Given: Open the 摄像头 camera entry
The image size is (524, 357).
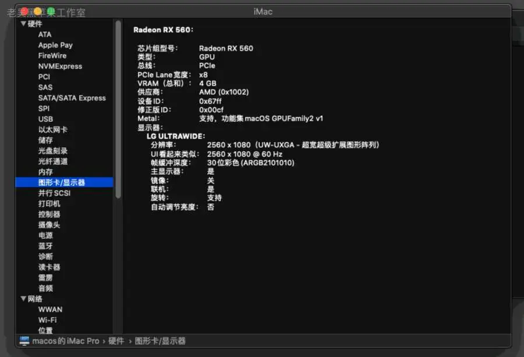Looking at the screenshot, I should (49, 225).
